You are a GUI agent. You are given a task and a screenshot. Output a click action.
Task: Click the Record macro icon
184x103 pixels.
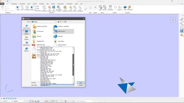pos(104,8)
